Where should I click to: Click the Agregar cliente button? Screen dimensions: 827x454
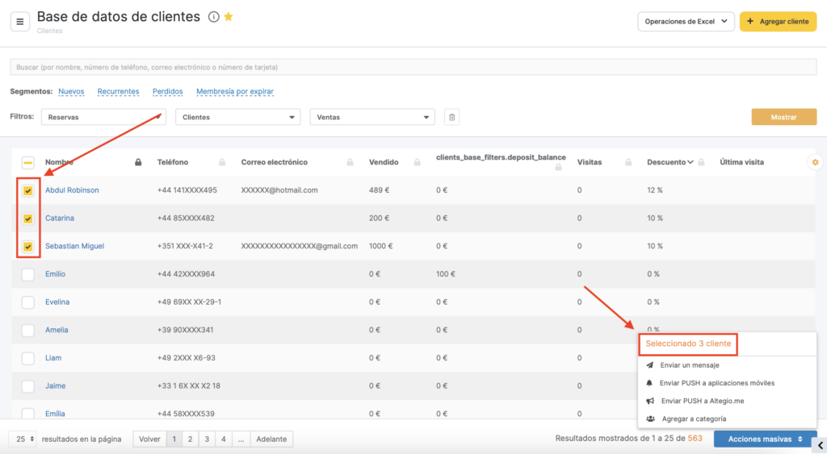coord(778,22)
